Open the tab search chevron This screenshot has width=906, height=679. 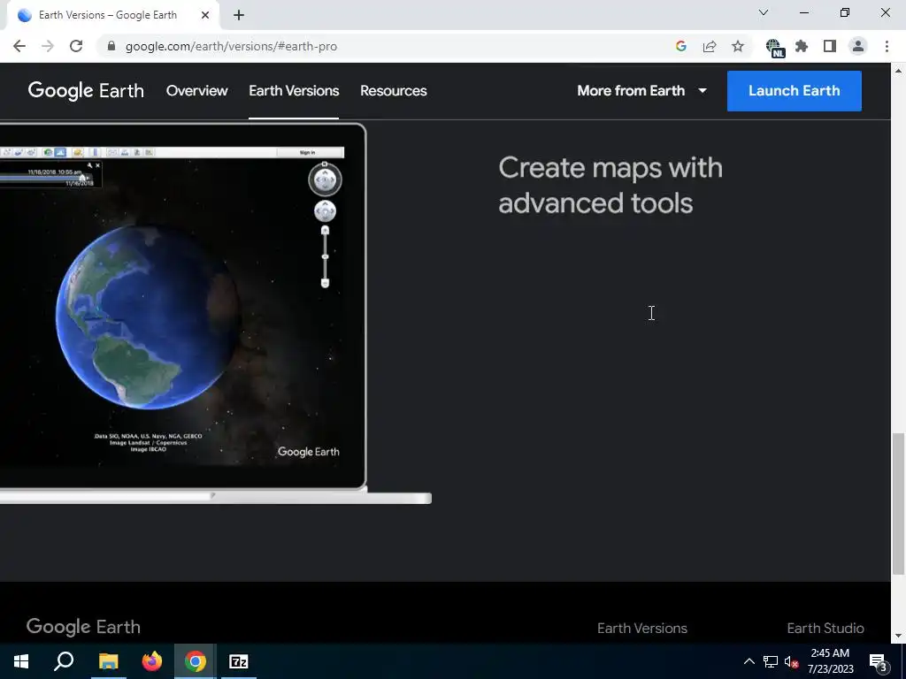pyautogui.click(x=764, y=12)
